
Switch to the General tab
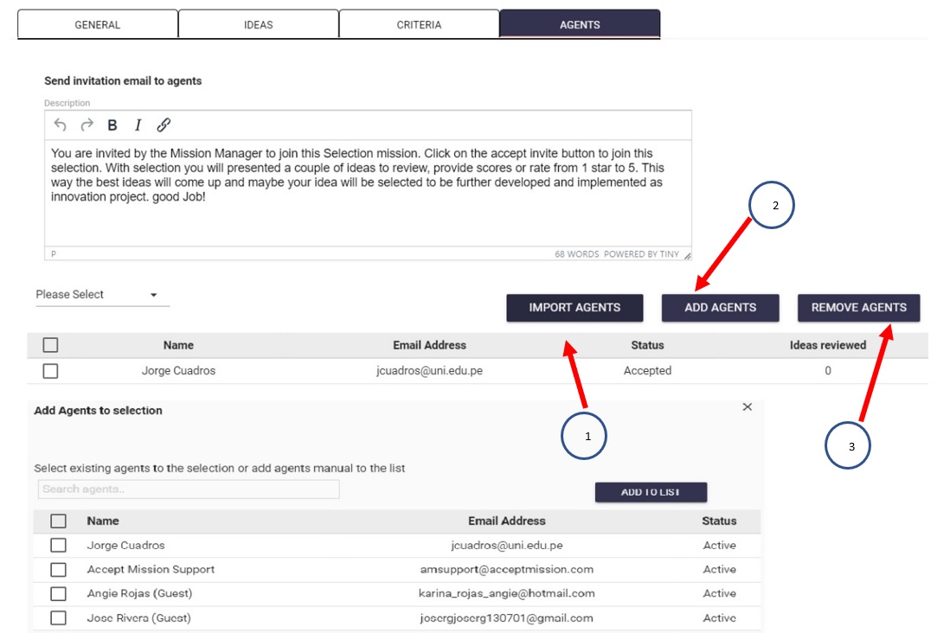tap(98, 25)
